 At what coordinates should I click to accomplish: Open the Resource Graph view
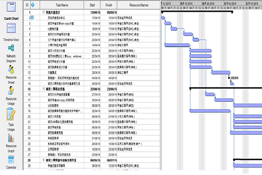click(x=11, y=138)
